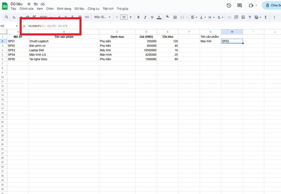Screen dimensions: 281x194
Task: Select cell with Màn hình LG
Action: point(64,55)
